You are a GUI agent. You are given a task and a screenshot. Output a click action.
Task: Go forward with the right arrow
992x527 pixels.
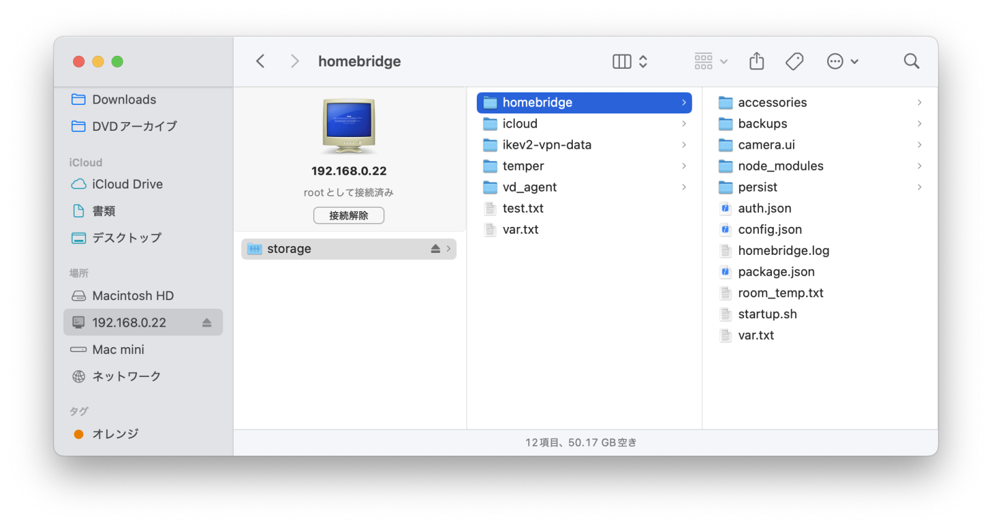294,61
